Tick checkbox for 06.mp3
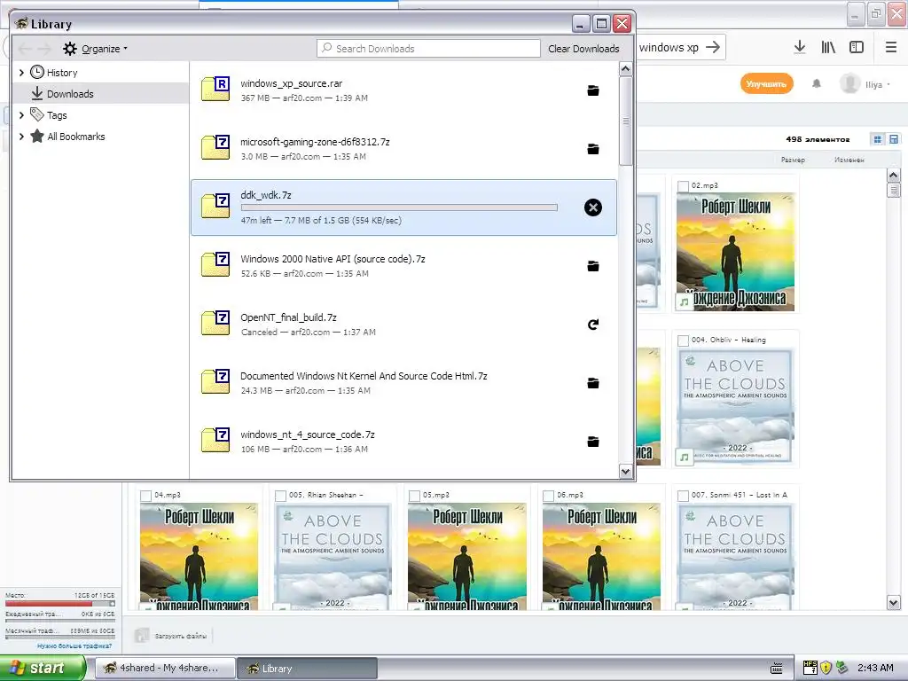 tap(548, 496)
